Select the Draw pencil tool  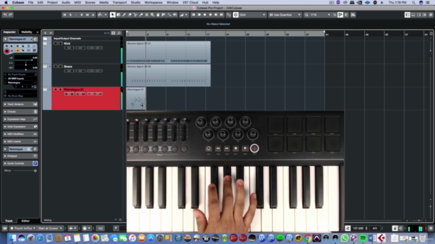click(x=124, y=15)
